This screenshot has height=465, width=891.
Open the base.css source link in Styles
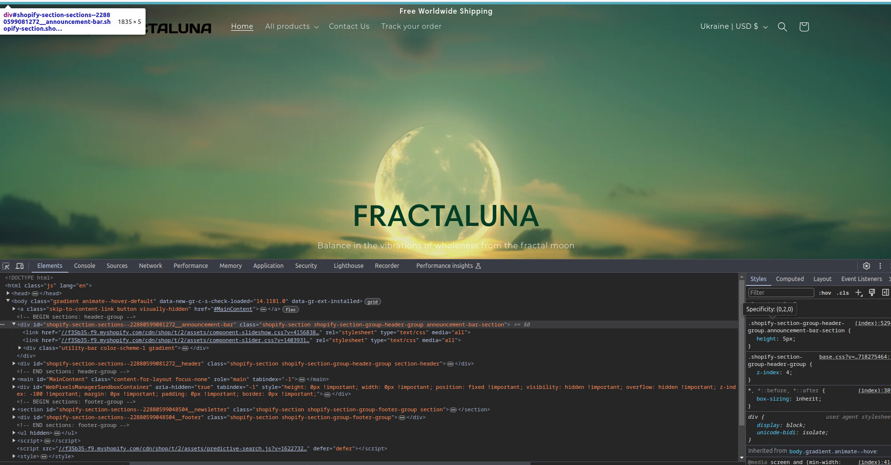854,357
